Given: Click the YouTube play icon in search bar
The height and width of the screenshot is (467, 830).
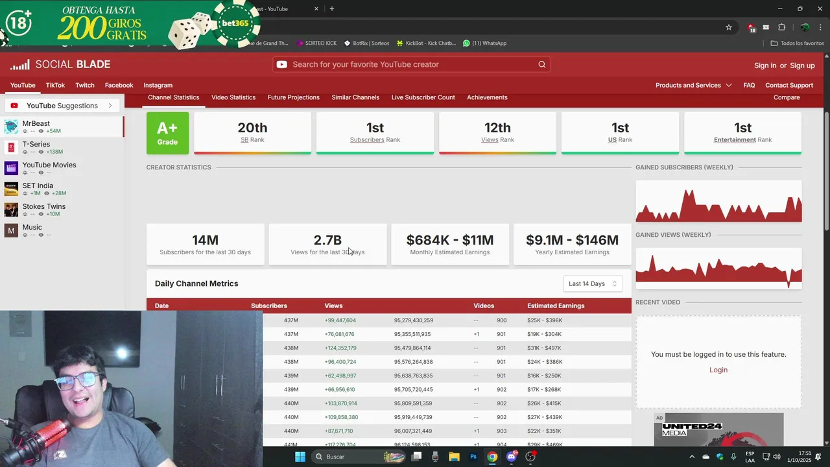Looking at the screenshot, I should tap(281, 64).
